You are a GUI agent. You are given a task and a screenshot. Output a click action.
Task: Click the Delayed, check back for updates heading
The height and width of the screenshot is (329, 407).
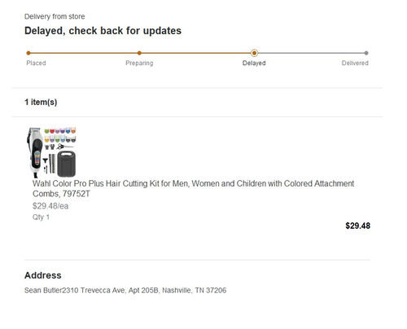[x=103, y=31]
